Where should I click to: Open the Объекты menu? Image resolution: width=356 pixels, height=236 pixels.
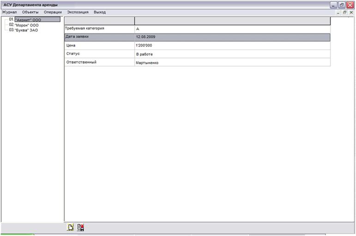[x=30, y=12]
